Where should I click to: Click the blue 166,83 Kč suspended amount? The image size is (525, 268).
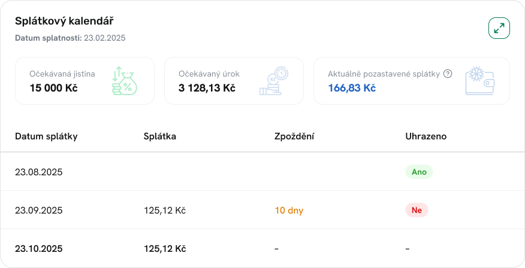click(x=352, y=88)
